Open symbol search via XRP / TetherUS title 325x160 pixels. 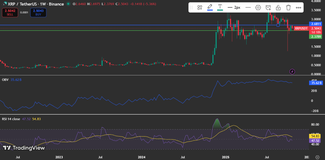point(36,4)
